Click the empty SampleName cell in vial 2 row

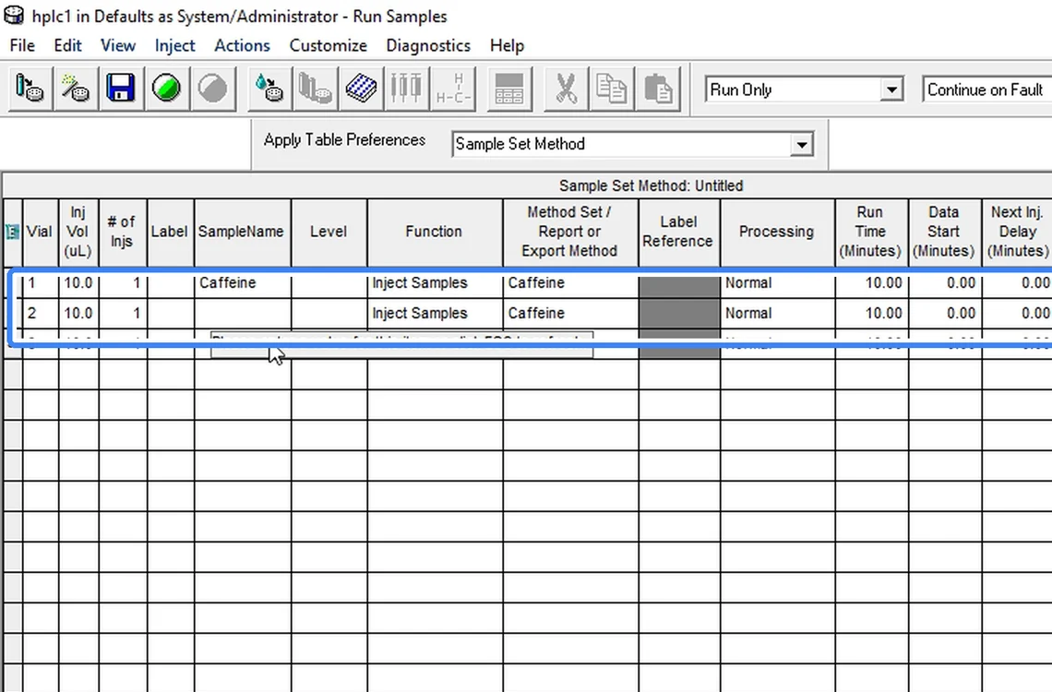click(242, 313)
